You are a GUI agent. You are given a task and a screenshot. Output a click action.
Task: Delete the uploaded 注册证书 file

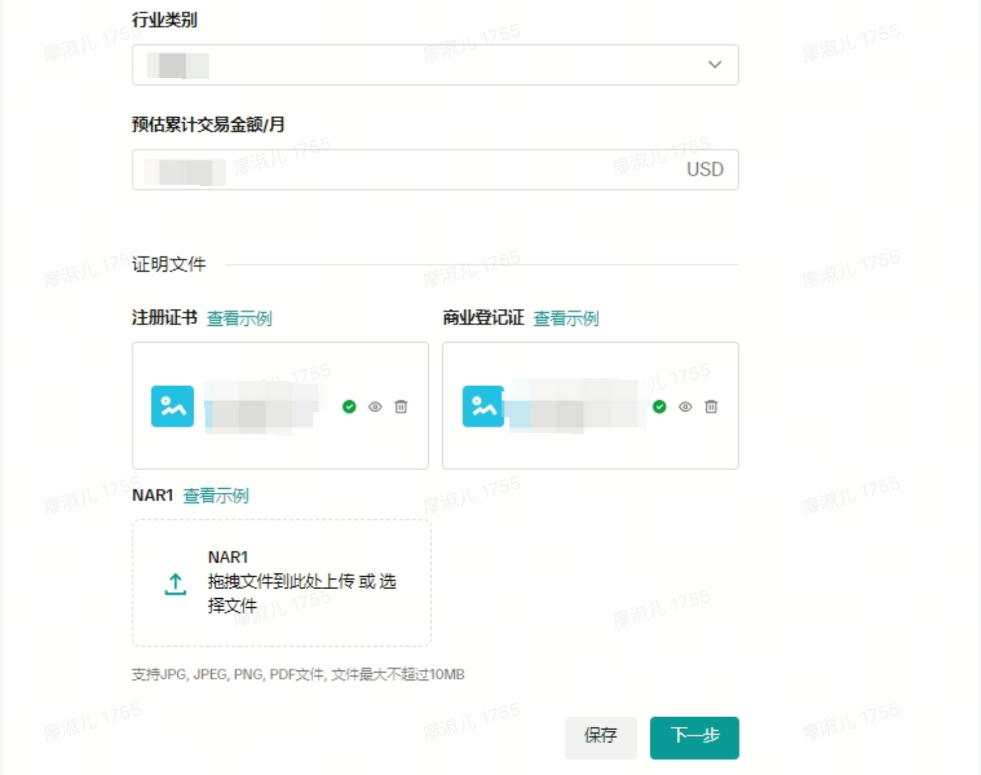click(x=401, y=407)
